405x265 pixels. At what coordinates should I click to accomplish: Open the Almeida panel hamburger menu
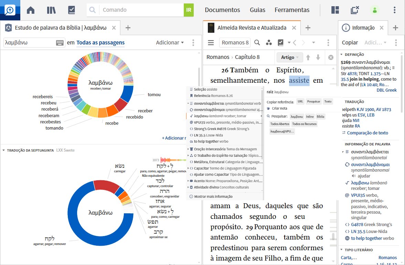pyautogui.click(x=211, y=43)
